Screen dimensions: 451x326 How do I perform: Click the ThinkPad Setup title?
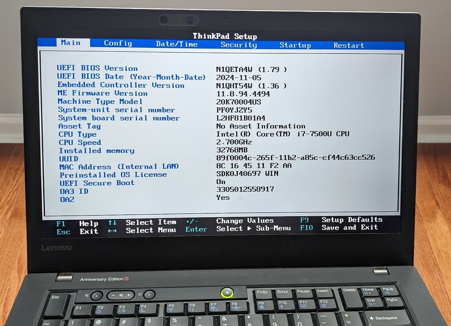coord(225,36)
